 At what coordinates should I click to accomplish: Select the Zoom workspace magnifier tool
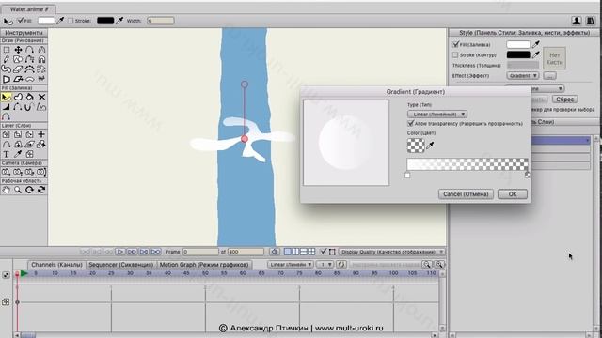point(18,190)
